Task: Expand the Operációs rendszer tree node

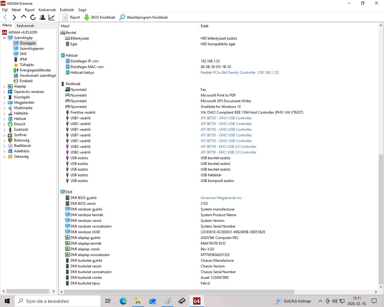Action: 4,92
